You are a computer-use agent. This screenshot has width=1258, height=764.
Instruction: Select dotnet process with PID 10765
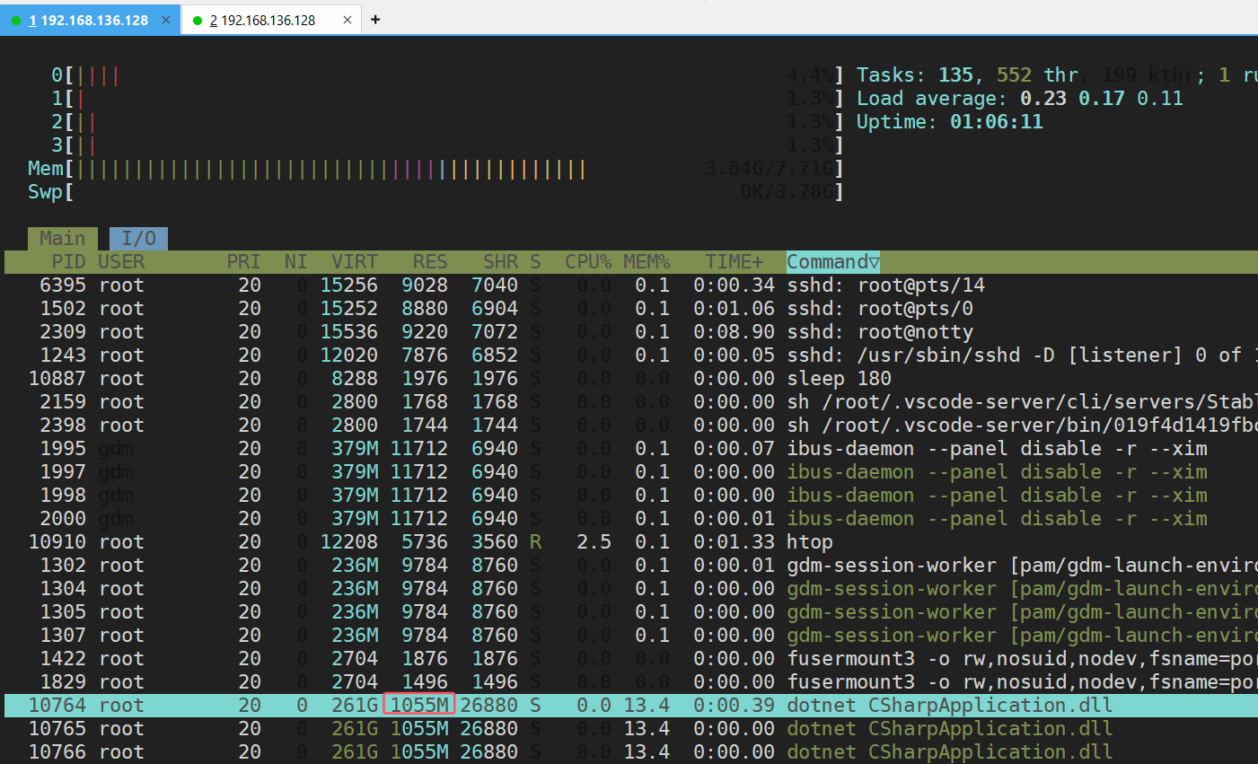(x=449, y=729)
